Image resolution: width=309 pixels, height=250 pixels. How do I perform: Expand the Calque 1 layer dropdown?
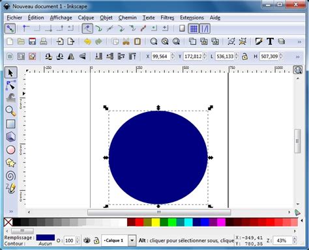tap(132, 240)
